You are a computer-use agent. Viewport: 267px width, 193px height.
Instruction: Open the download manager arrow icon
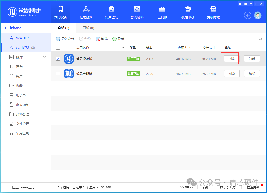click(x=248, y=15)
